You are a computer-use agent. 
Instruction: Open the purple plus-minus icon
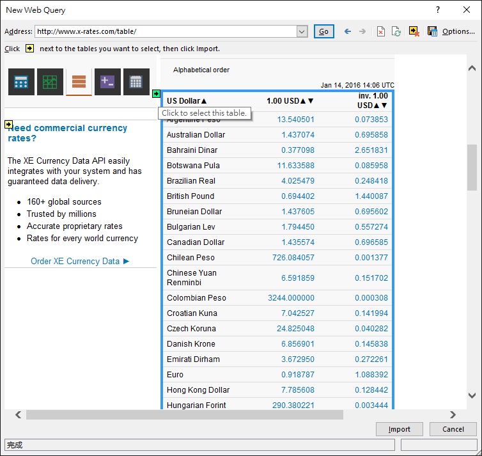107,81
